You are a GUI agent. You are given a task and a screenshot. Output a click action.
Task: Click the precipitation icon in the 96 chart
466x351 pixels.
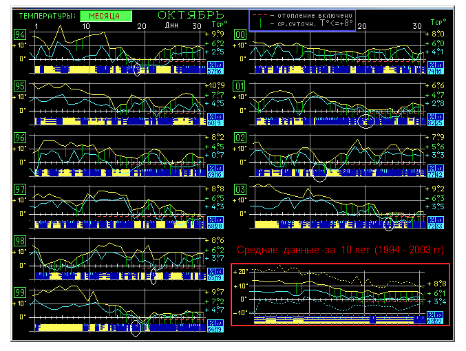tap(220, 168)
